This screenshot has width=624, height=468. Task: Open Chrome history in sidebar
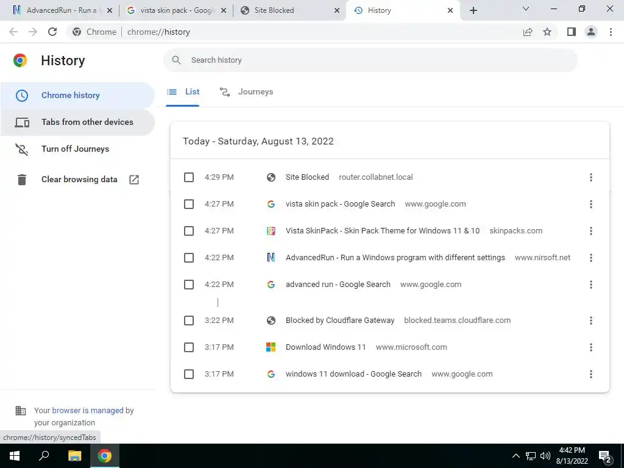pyautogui.click(x=77, y=96)
